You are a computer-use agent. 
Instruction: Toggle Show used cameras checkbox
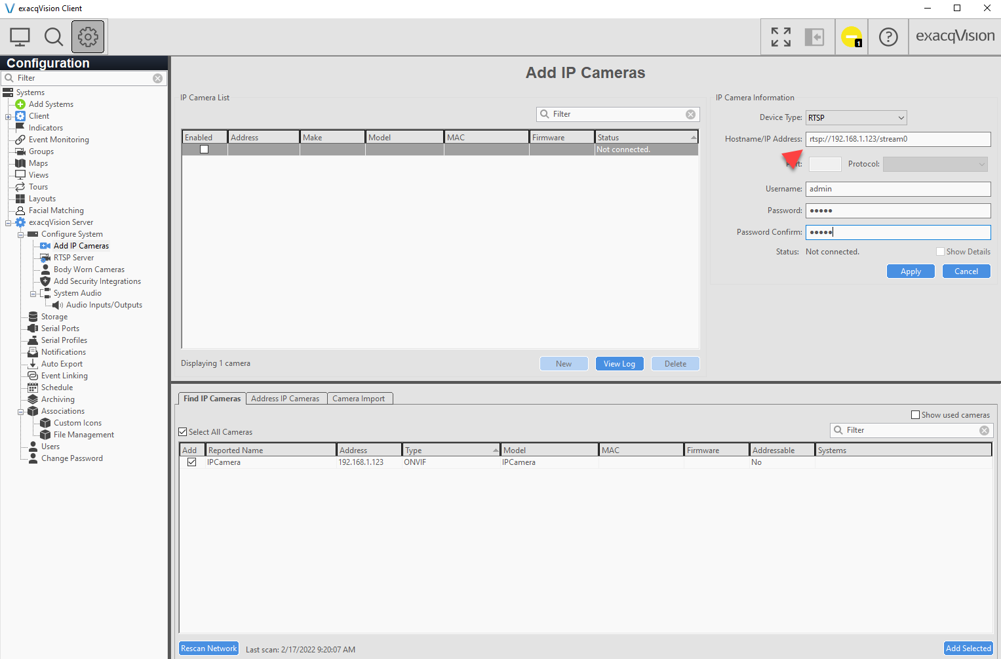[x=915, y=415]
